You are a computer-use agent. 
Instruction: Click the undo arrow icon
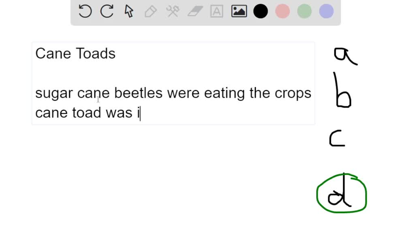[85, 11]
